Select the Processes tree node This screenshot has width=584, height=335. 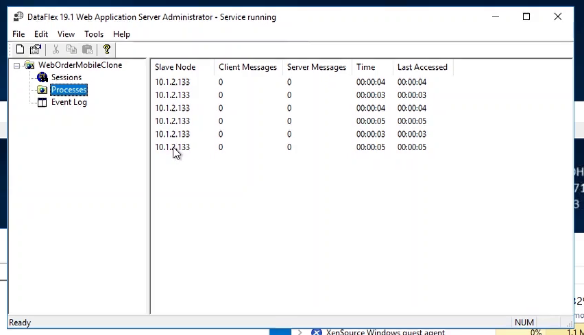click(x=69, y=90)
